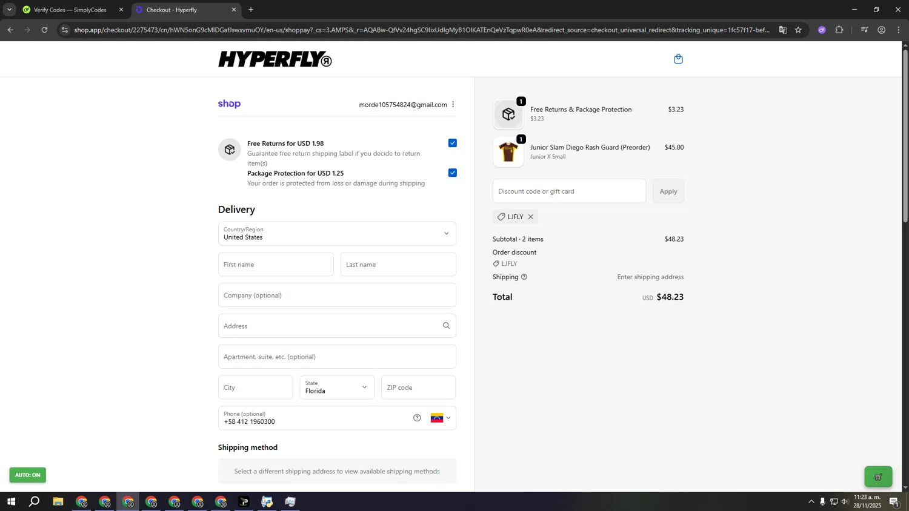Open Chrome three-dot menu

(899, 30)
